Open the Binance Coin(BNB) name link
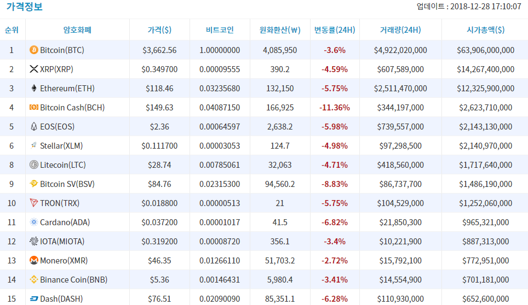This screenshot has width=528, height=305. coord(74,280)
